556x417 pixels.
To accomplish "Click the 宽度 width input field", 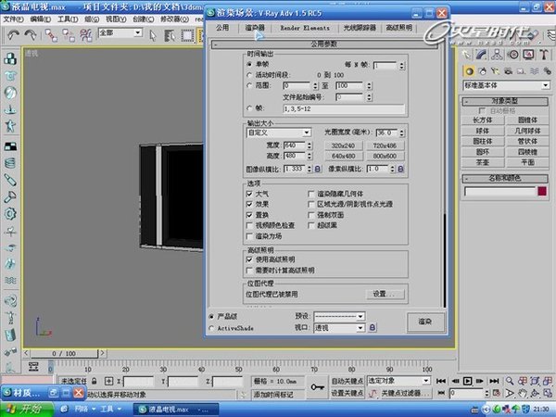I will pyautogui.click(x=291, y=145).
